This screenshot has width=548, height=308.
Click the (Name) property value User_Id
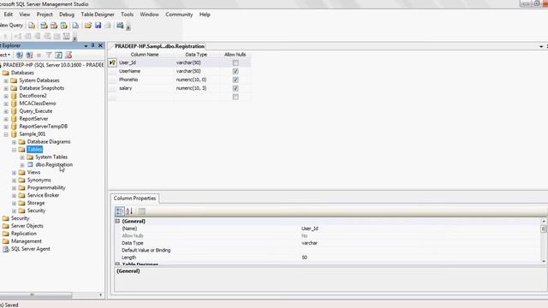click(x=420, y=228)
